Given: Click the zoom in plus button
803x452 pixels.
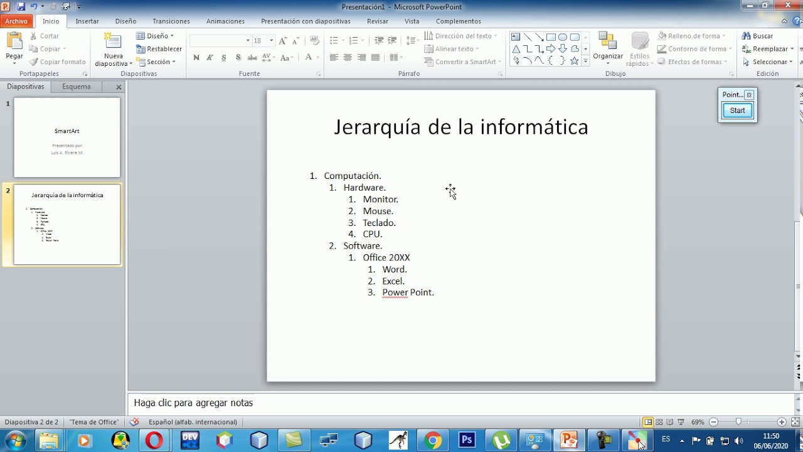Looking at the screenshot, I should click(782, 422).
